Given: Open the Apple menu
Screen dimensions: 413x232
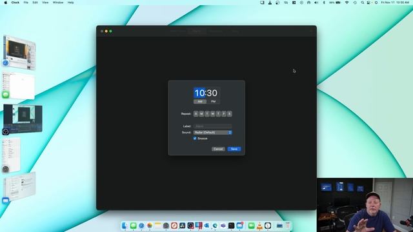Looking at the screenshot, I should coord(6,3).
